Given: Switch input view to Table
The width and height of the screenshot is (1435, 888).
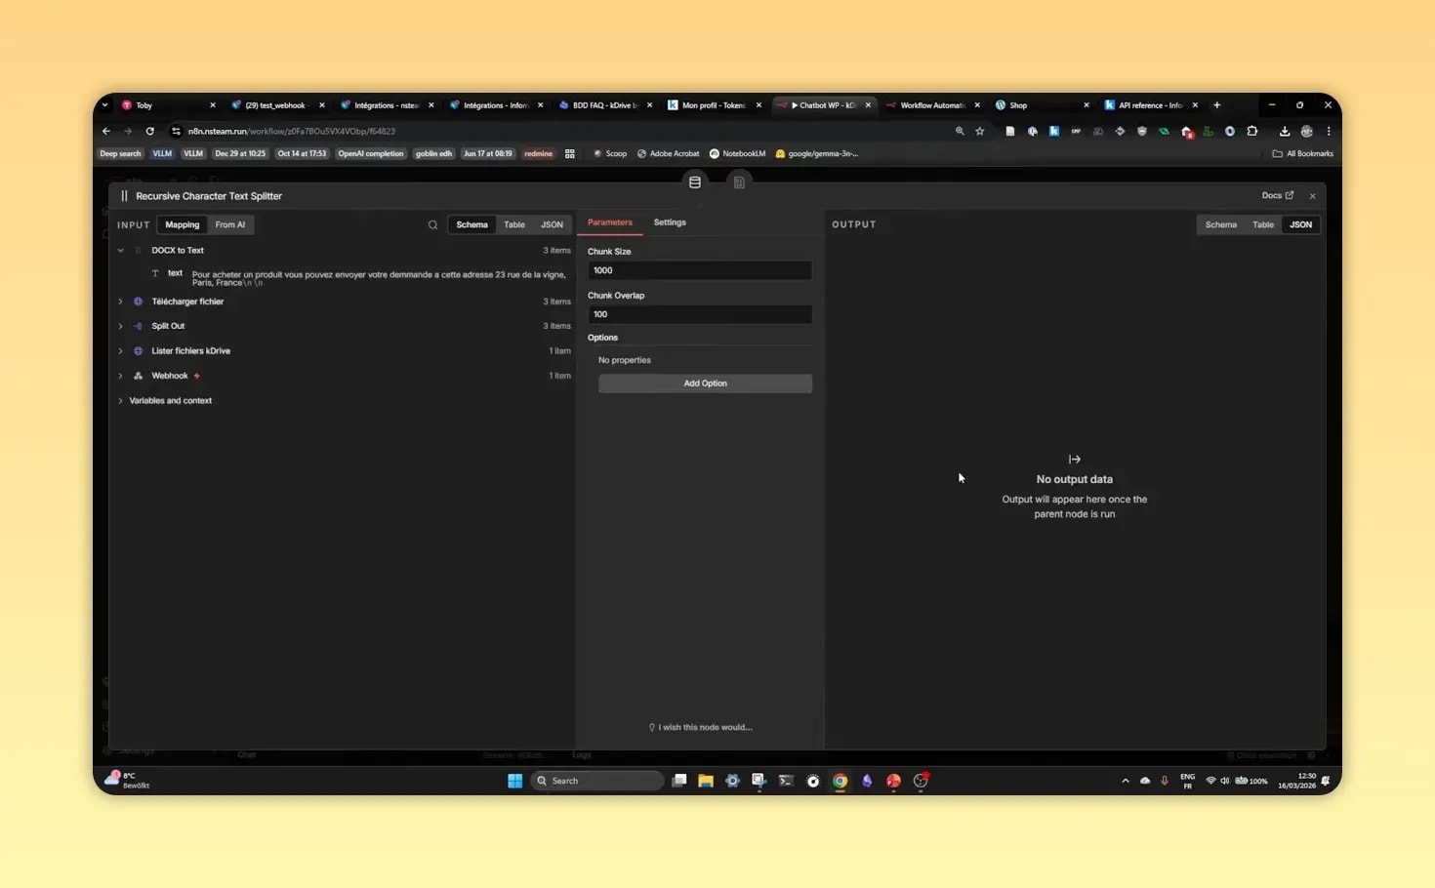Looking at the screenshot, I should [x=514, y=224].
